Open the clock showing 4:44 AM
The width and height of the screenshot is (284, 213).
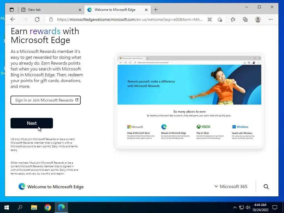coord(260,207)
